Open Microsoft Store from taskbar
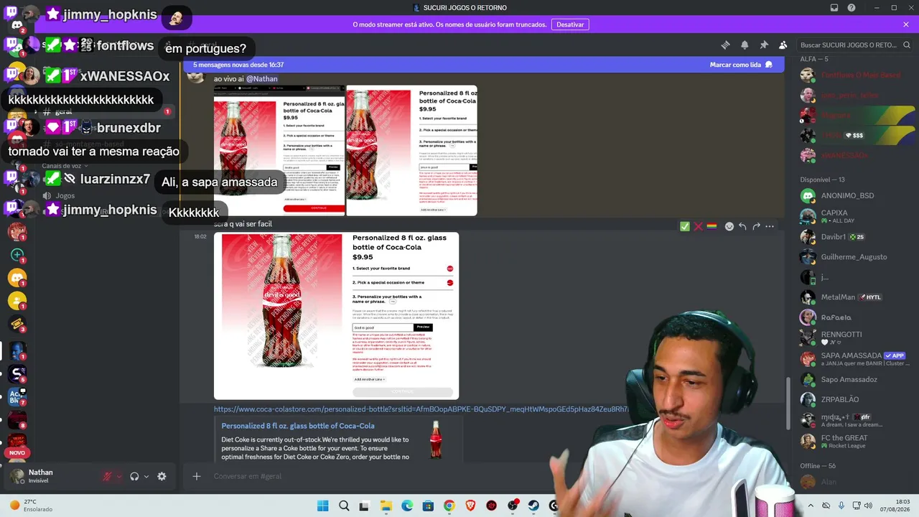919x517 pixels. (429, 506)
